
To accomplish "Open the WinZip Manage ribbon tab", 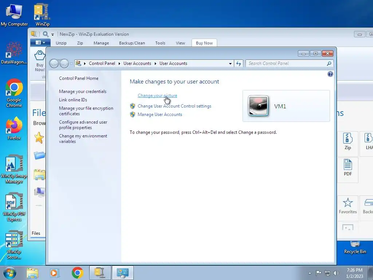I will point(101,43).
